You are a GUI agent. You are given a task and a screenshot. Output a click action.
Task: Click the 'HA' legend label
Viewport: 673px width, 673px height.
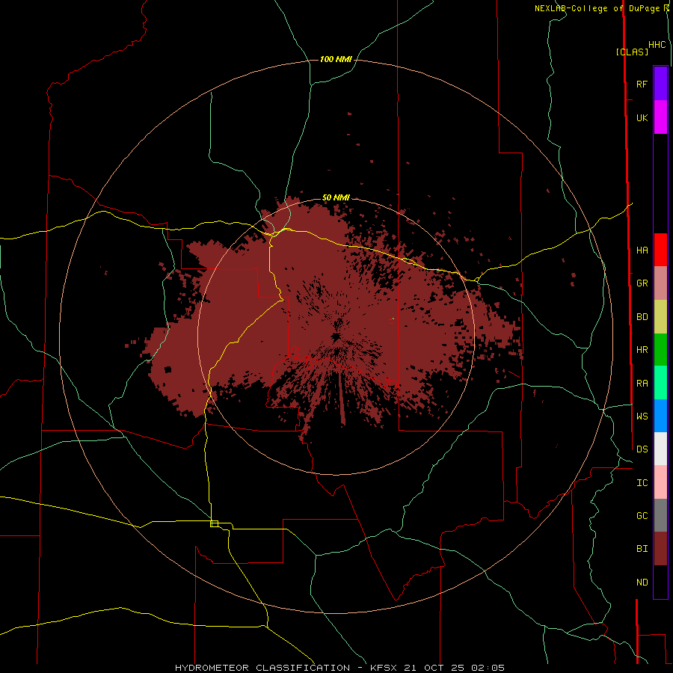pyautogui.click(x=642, y=250)
